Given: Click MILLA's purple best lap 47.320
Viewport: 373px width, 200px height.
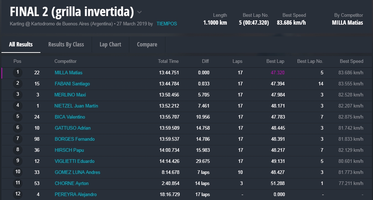Looking at the screenshot, I should 277,72.
